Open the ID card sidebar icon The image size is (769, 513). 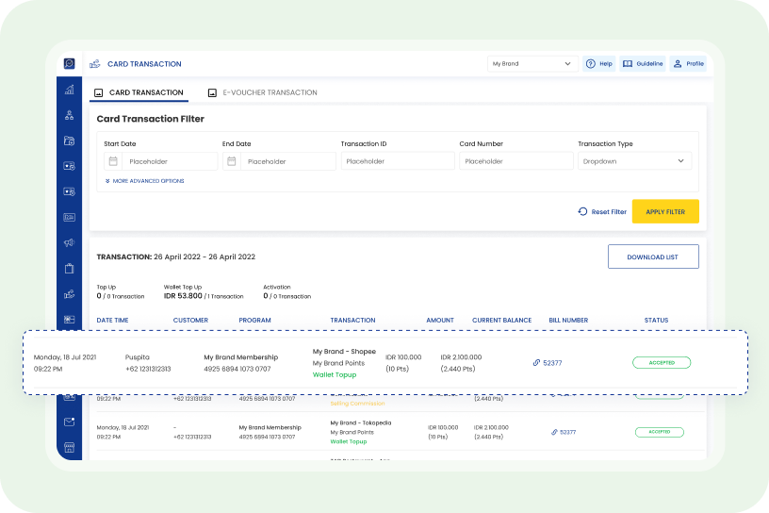(x=69, y=217)
